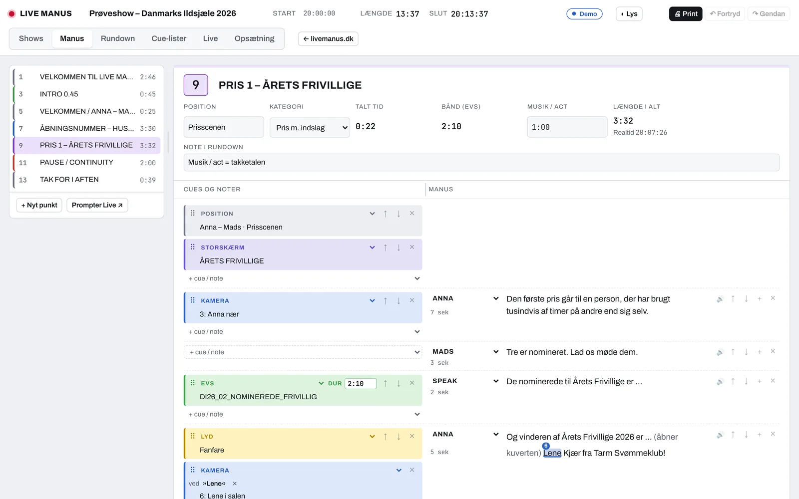799x499 pixels.
Task: Open the Kategori dropdown Pris m. indslag
Action: pos(310,128)
